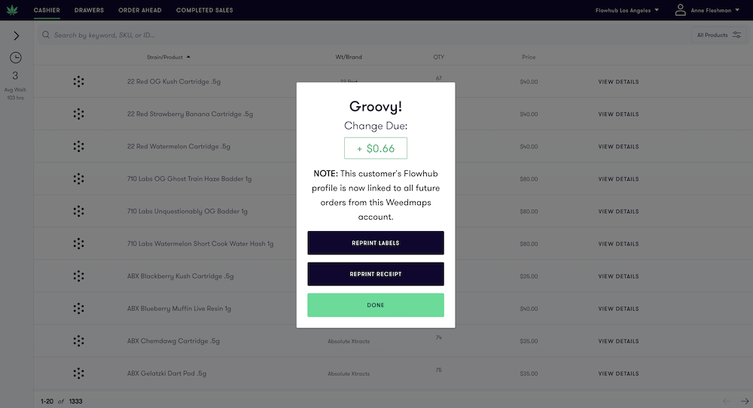Click product icon for 22 Red Strawberry Banana Cartridge
Screen dimensions: 753x408
[x=79, y=114]
